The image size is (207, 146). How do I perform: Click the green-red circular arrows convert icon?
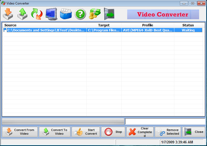click(37, 14)
